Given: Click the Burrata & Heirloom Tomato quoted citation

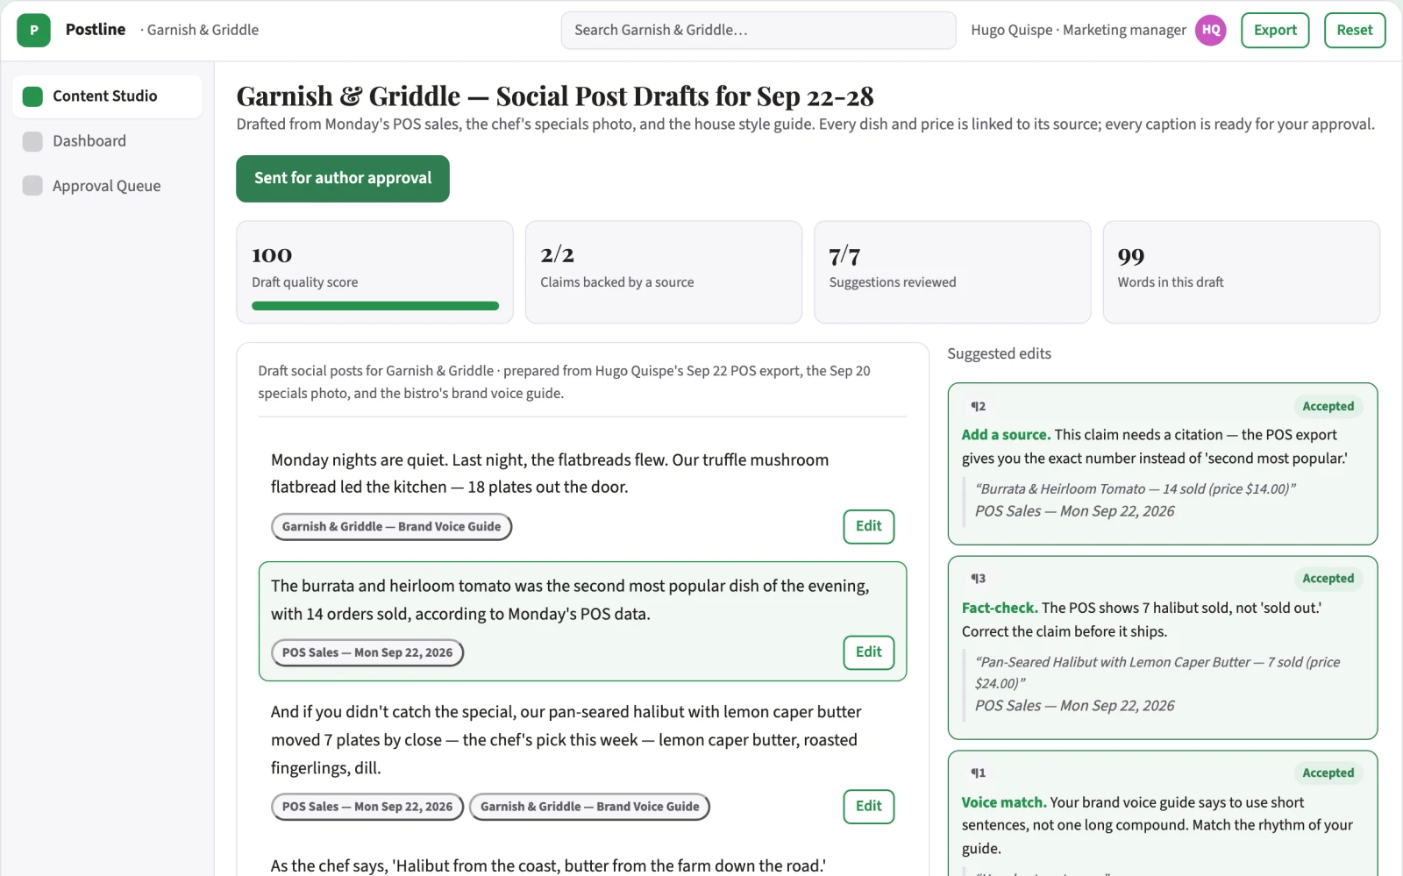Looking at the screenshot, I should coord(1136,489).
